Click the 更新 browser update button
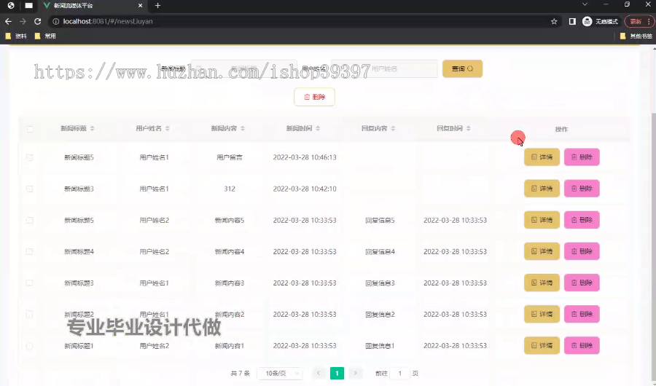Screen dimensions: 656x386 point(636,21)
